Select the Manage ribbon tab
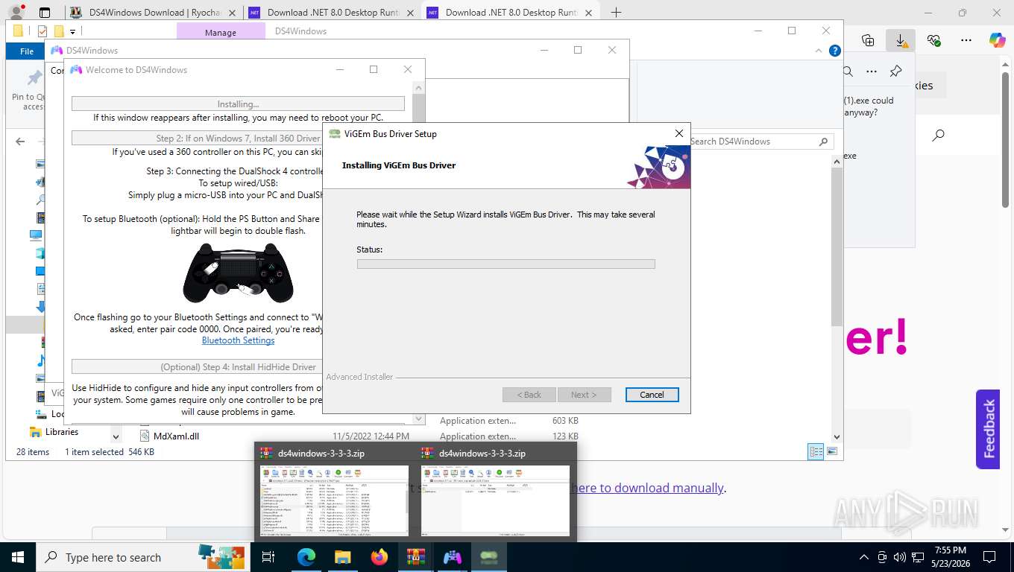 221,32
